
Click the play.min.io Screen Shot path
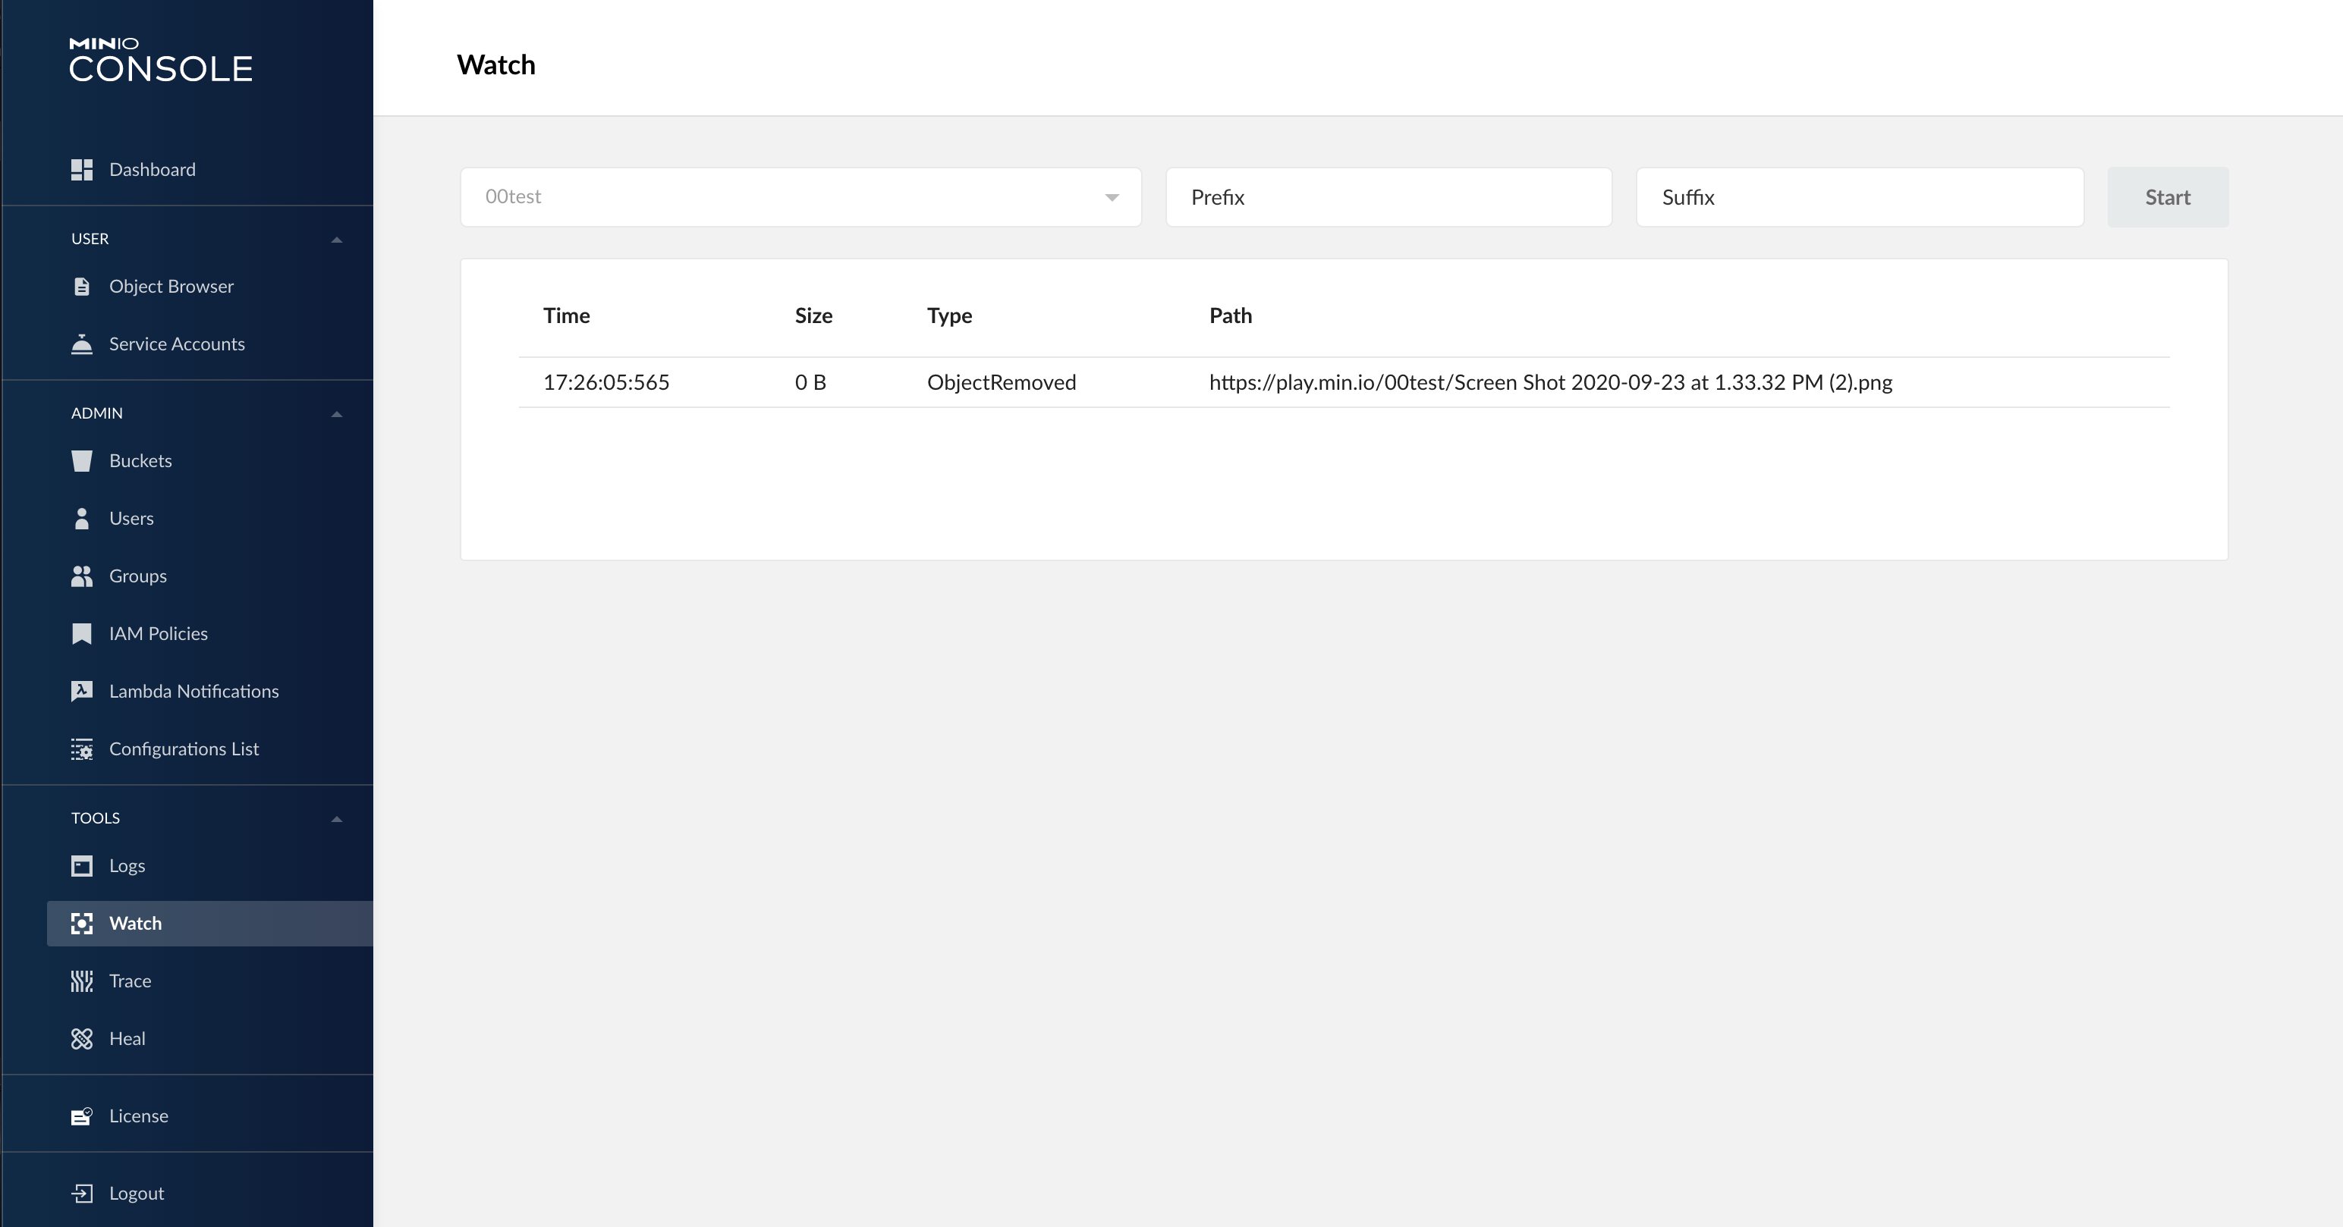pos(1550,383)
